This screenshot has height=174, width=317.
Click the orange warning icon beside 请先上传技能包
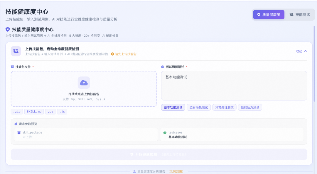coord(112,54)
